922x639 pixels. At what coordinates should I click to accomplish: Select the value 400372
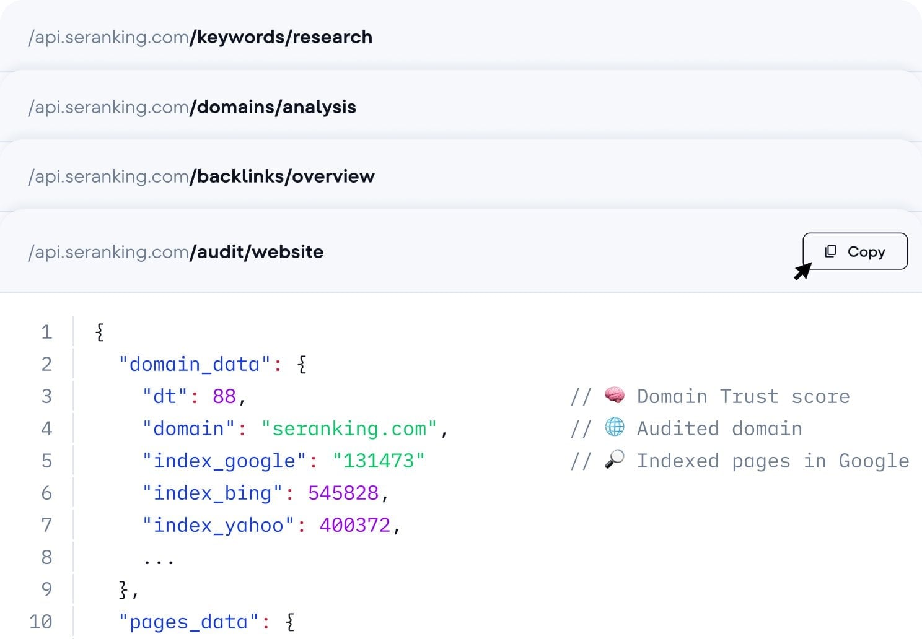coord(355,525)
